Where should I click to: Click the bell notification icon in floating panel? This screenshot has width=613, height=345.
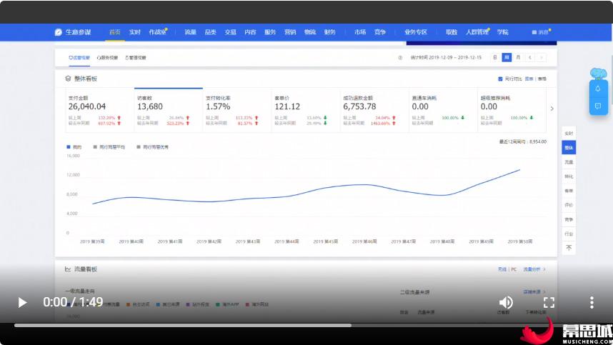tap(598, 89)
